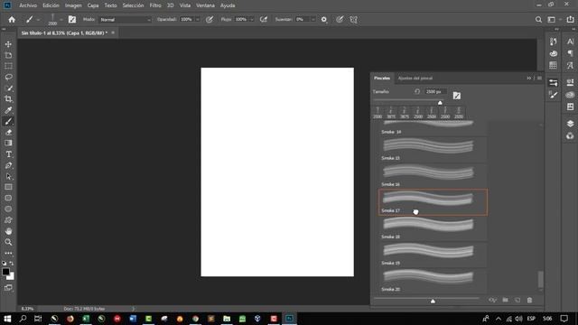Screen dimensions: 578x325
Task: Click the foreground color swatch
Action: [5, 272]
